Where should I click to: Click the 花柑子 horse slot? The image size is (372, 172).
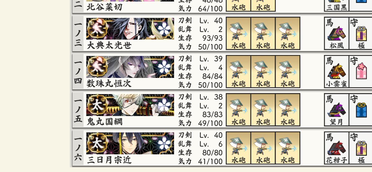(337, 148)
